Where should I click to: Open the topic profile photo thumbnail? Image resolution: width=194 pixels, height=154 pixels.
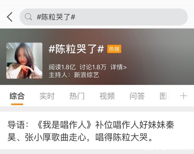coord(24,60)
